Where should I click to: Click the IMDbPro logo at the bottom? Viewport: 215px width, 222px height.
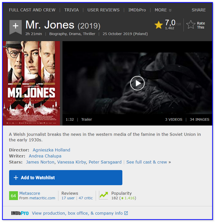[x=20, y=213]
